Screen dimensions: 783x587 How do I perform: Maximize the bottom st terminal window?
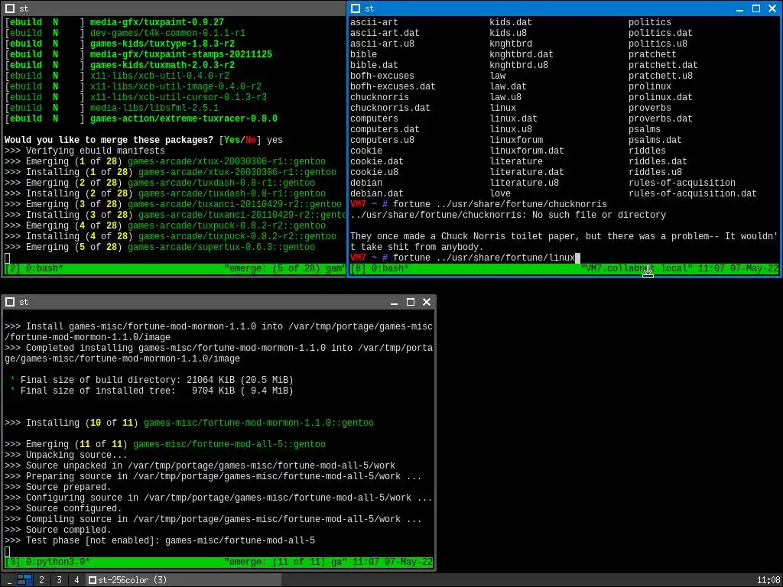click(411, 302)
